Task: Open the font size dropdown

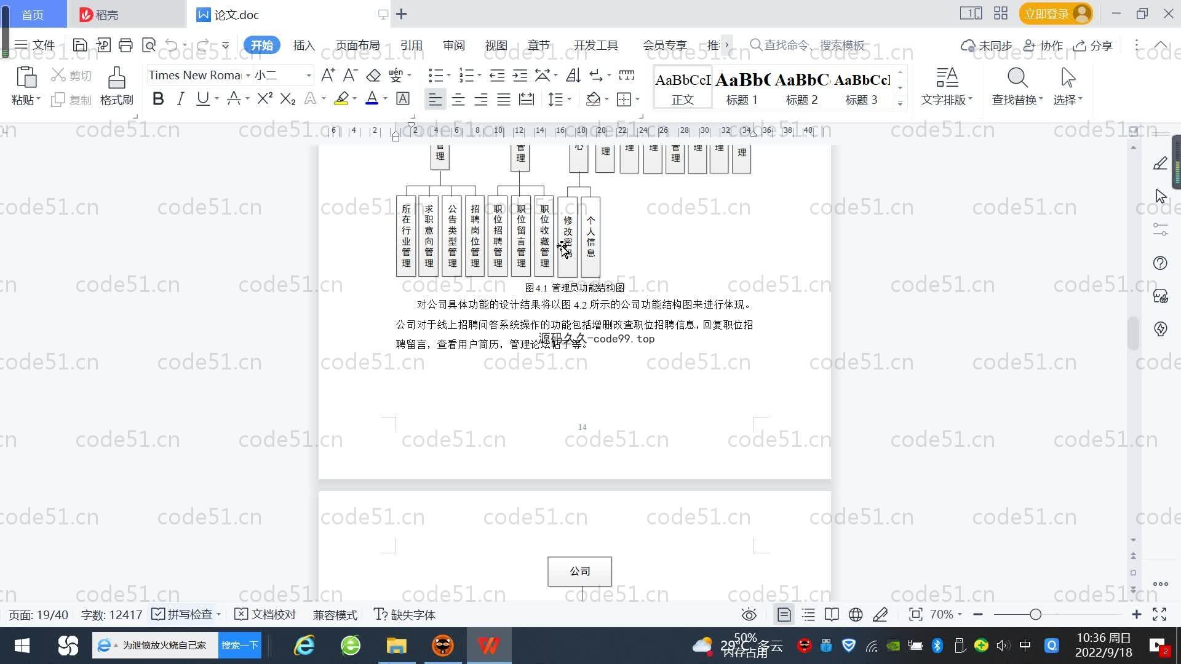Action: pos(309,76)
